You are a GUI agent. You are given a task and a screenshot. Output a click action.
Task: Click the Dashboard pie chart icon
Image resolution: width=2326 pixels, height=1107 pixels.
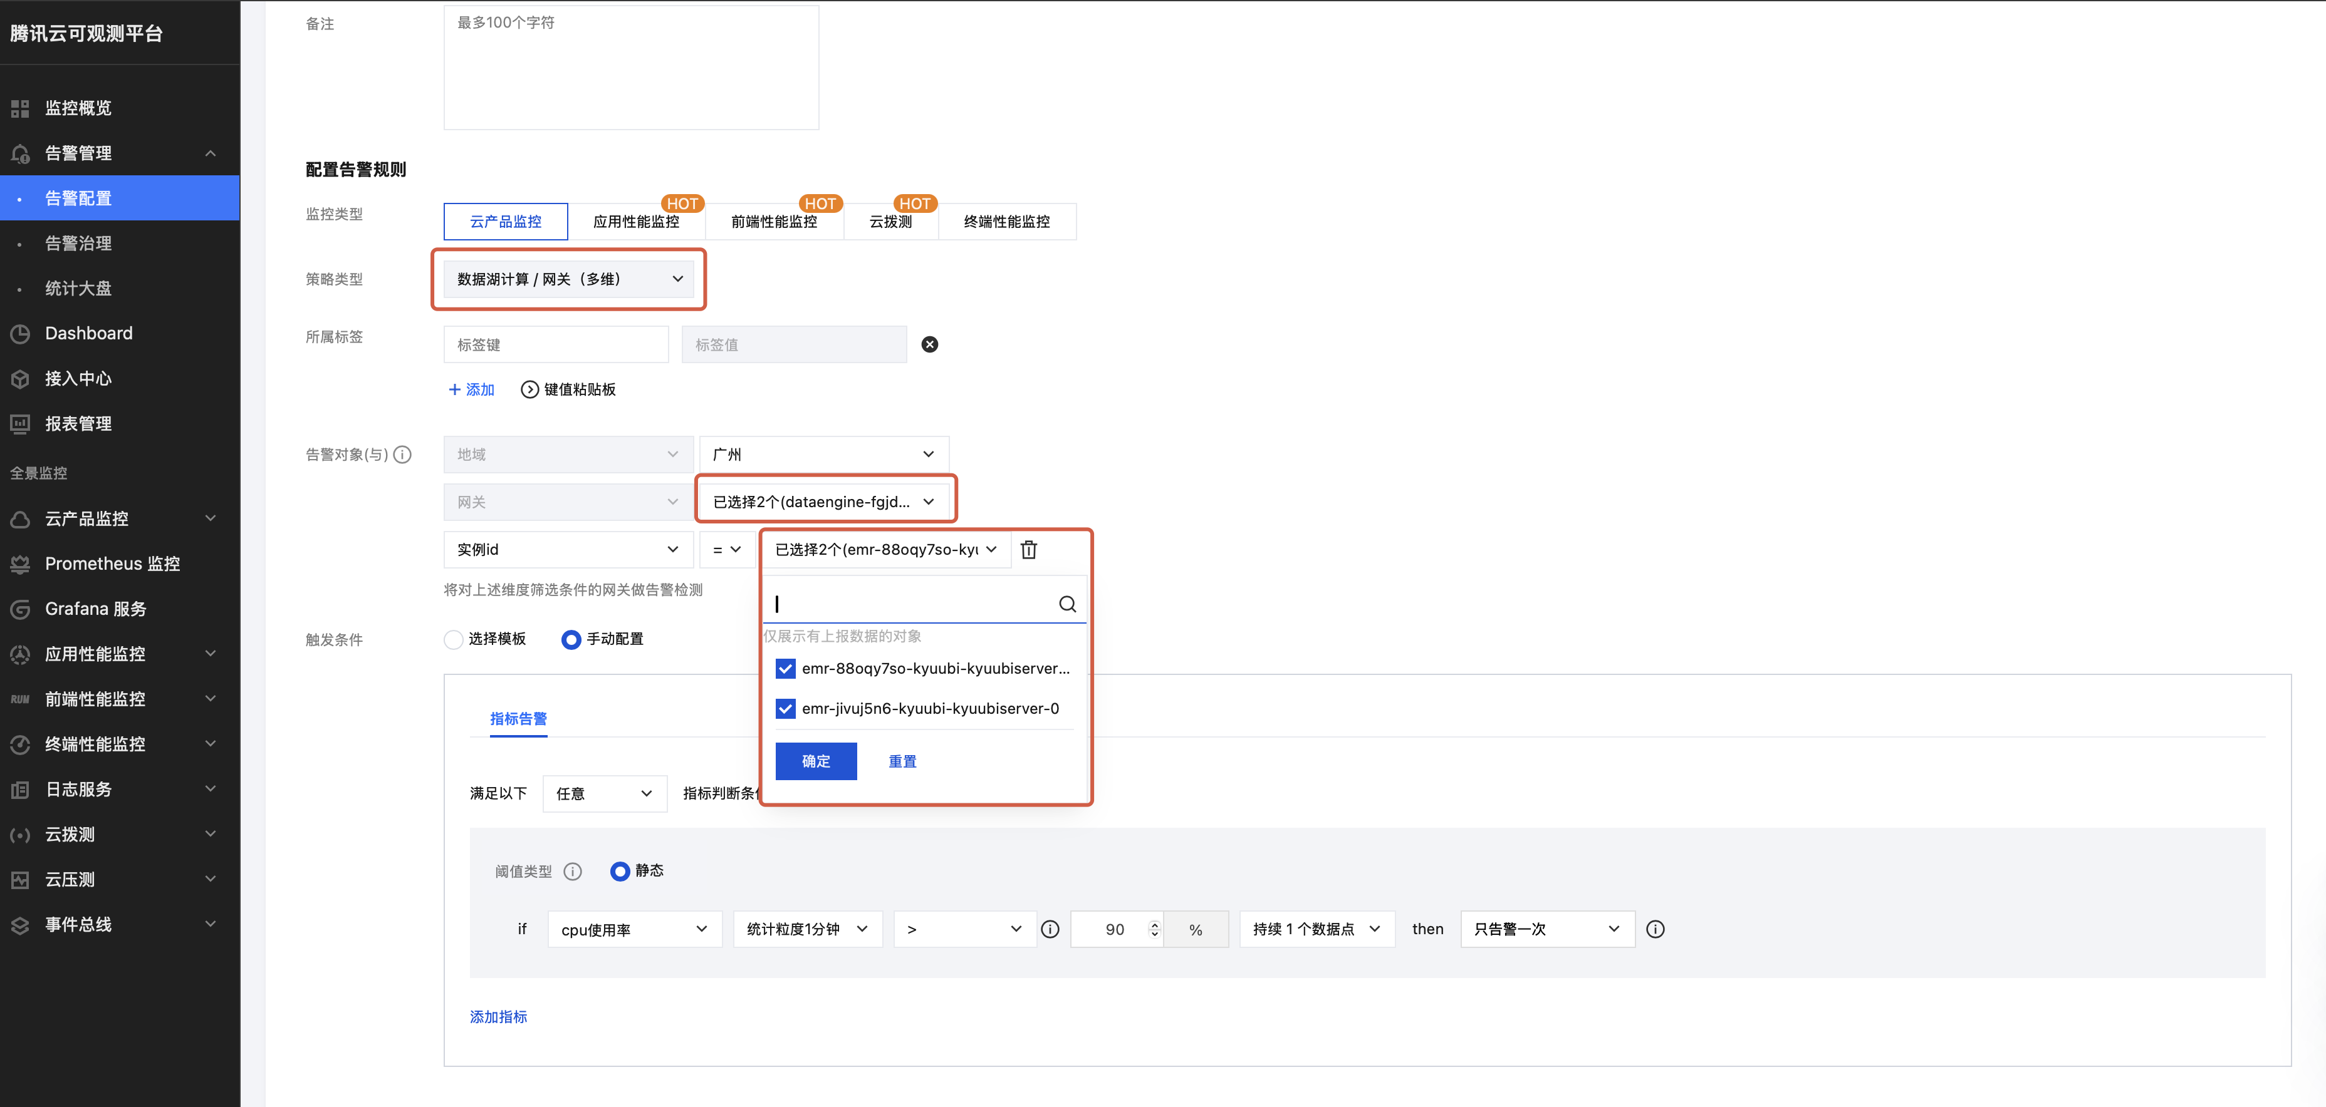tap(20, 334)
